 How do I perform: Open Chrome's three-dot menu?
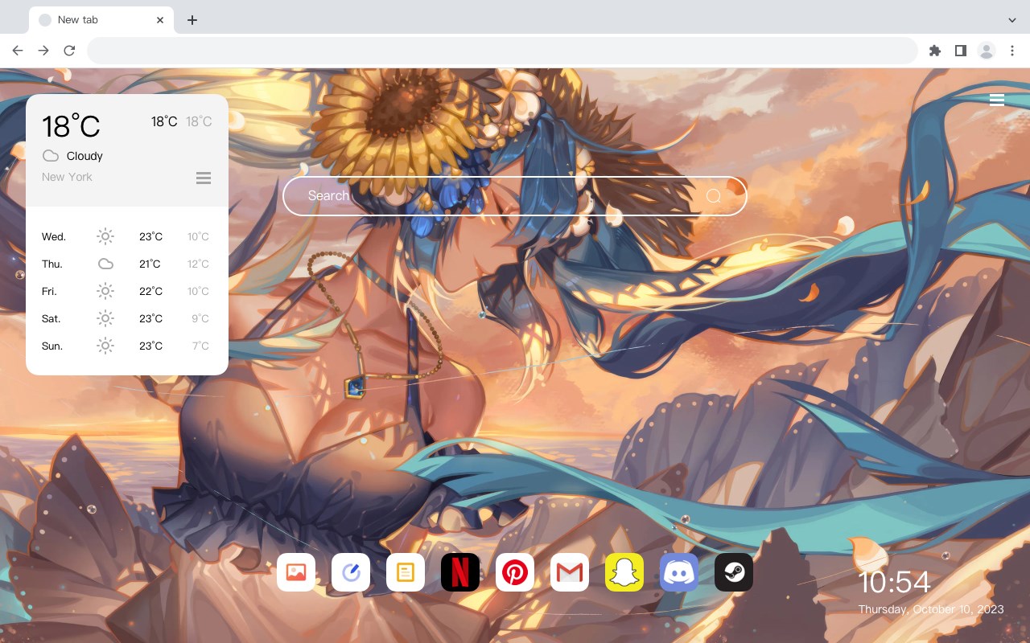(x=1012, y=51)
